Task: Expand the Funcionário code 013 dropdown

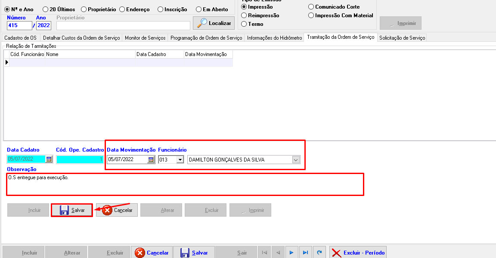Action: (180, 159)
